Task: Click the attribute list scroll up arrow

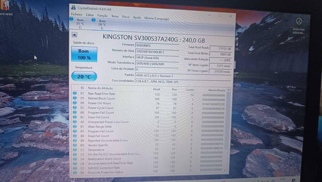Action: (228, 90)
